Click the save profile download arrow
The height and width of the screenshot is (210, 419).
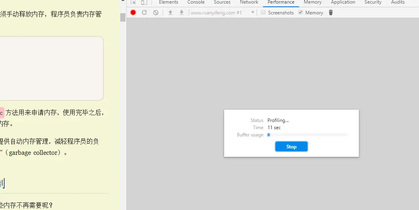(x=182, y=12)
